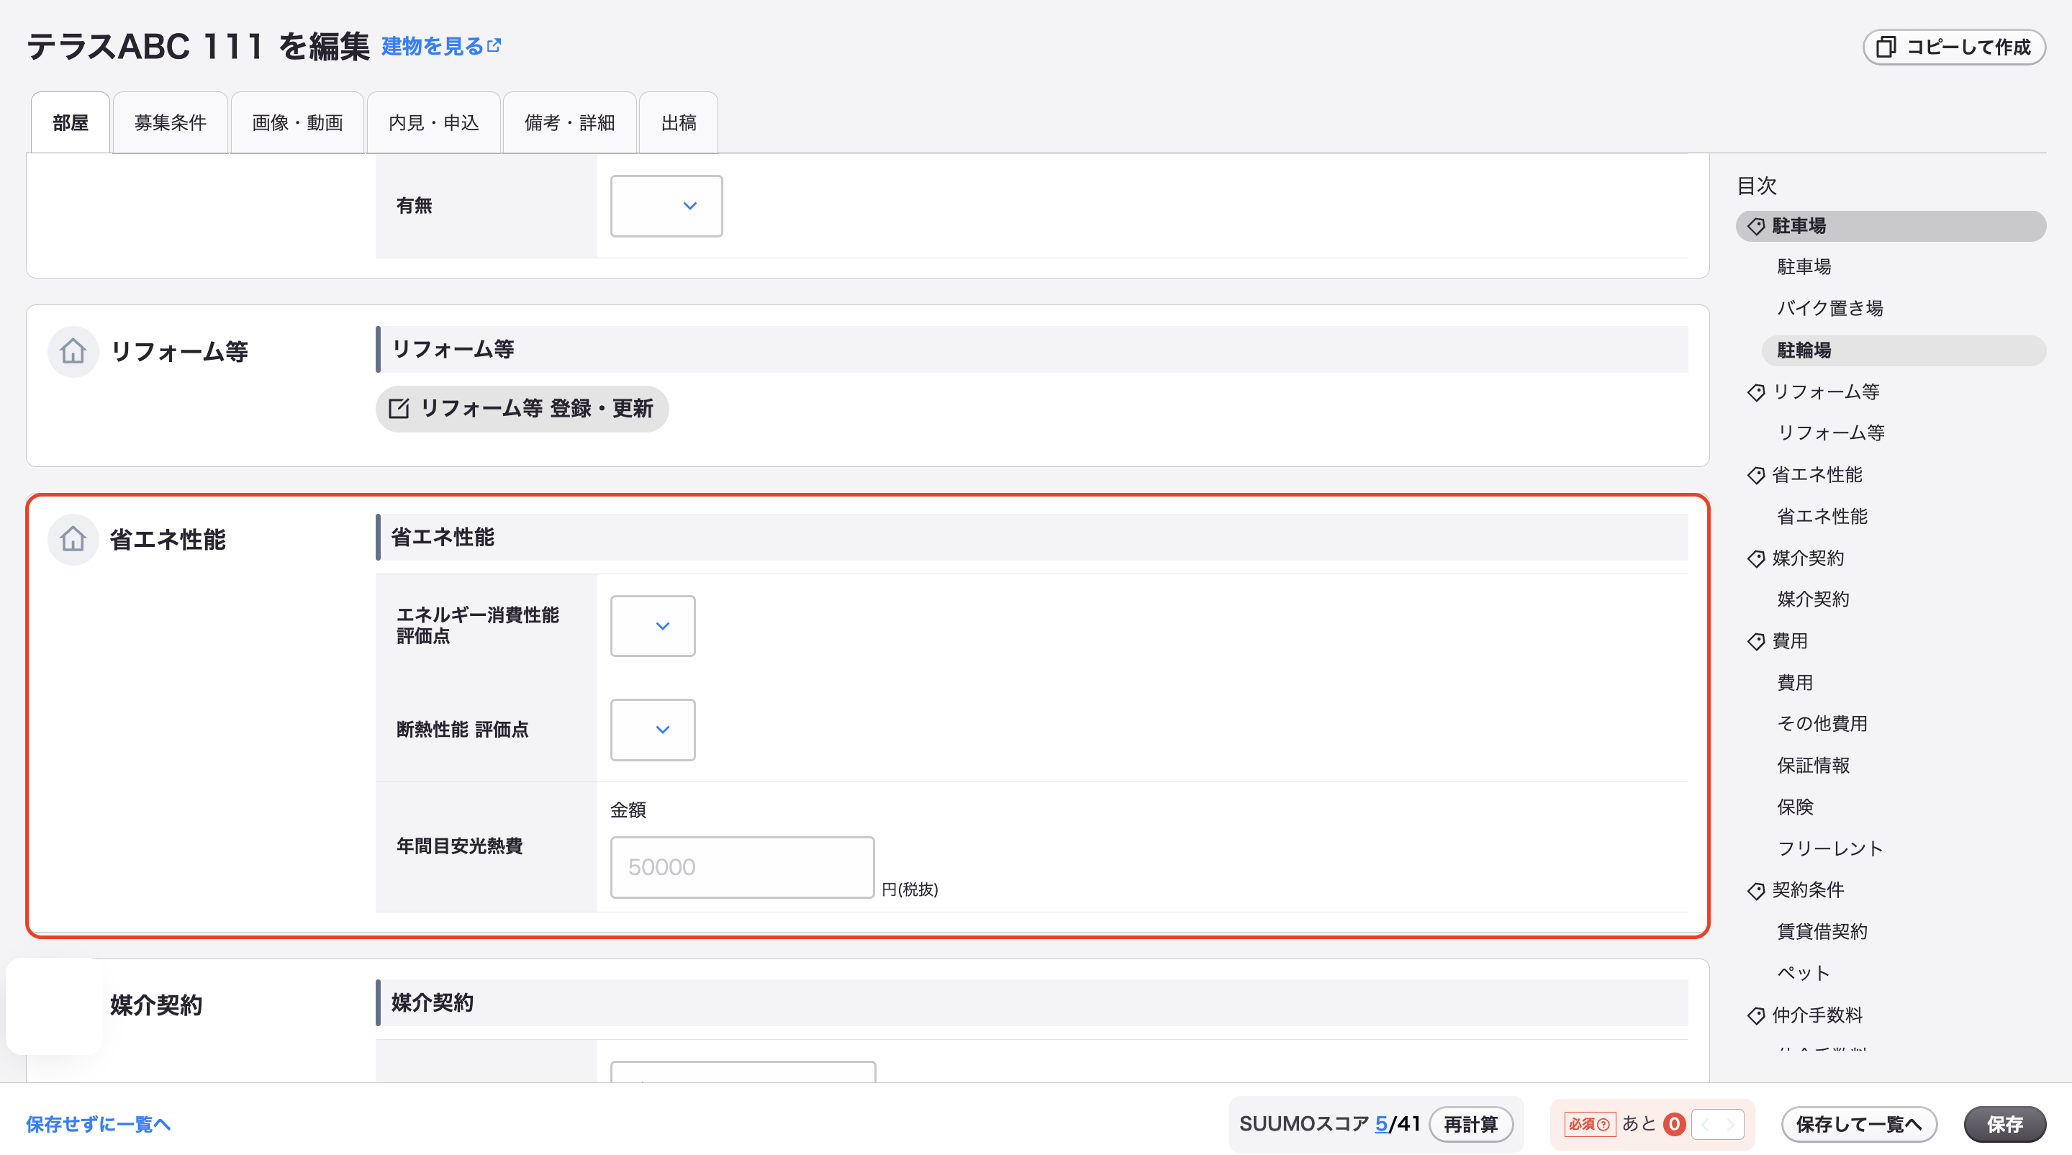2072x1155 pixels.
Task: Click the 保存 button
Action: pos(2004,1123)
